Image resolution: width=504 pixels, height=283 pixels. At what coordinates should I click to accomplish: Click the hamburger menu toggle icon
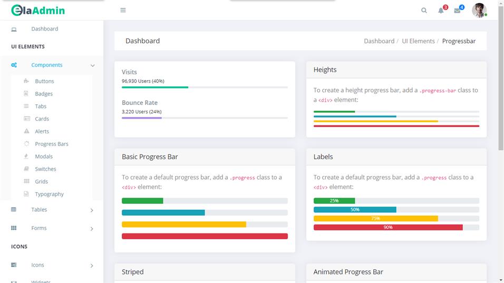click(x=123, y=10)
